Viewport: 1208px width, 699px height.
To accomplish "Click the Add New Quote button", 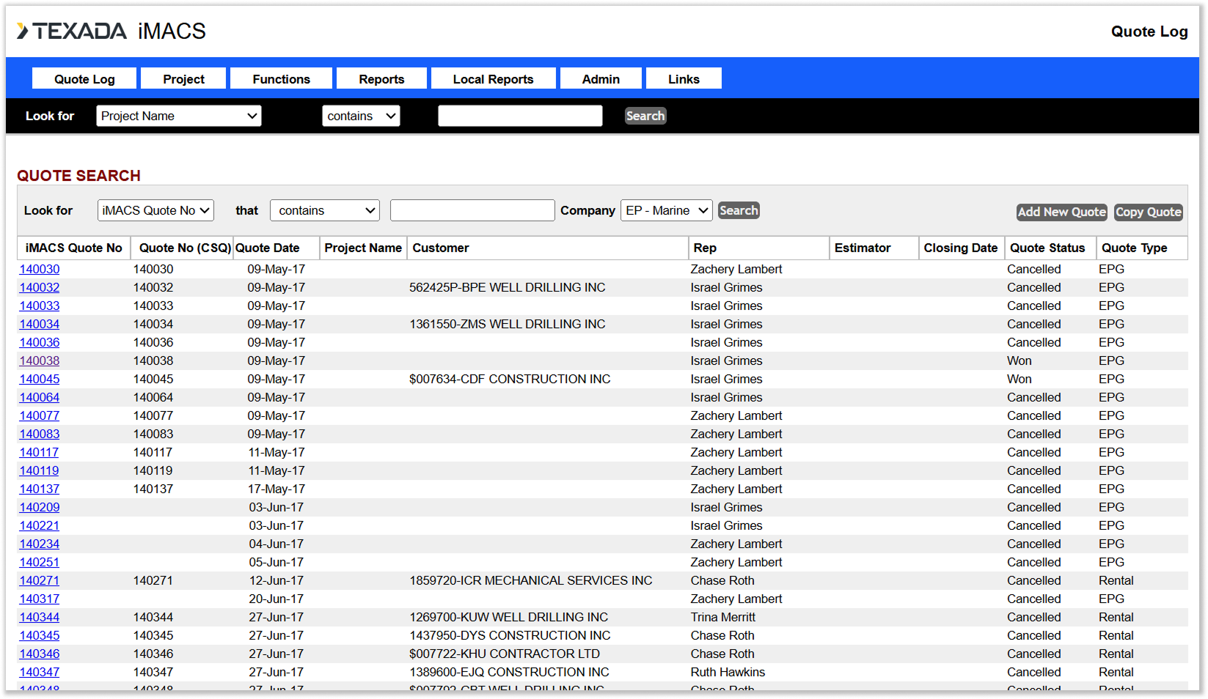I will 1061,212.
